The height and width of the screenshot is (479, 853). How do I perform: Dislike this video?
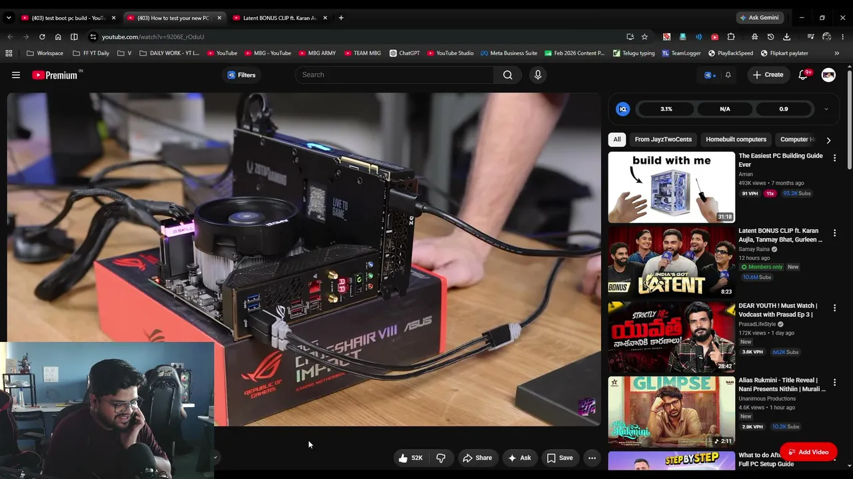(x=440, y=458)
